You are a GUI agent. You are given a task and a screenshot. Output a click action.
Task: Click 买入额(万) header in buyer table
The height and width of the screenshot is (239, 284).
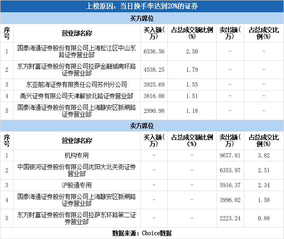point(154,33)
